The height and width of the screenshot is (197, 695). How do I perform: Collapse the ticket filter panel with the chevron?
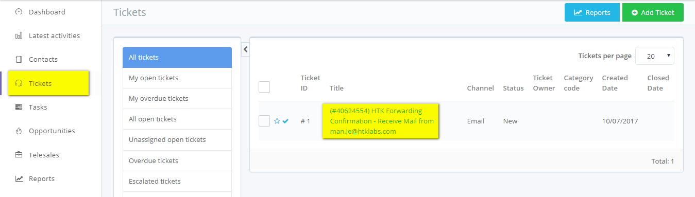point(245,49)
